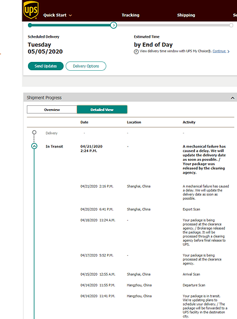
Task: Click the current progress bar arrow marker
Action: tap(113, 26)
